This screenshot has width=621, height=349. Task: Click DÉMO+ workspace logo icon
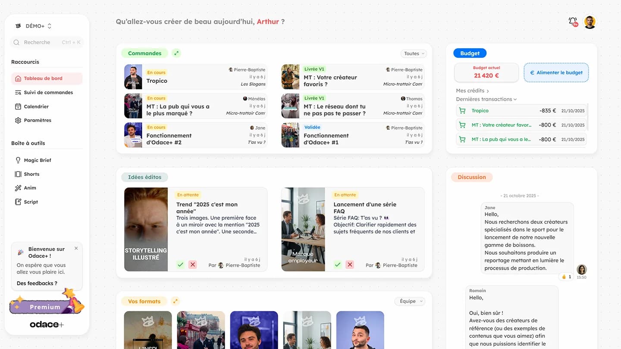[18, 26]
